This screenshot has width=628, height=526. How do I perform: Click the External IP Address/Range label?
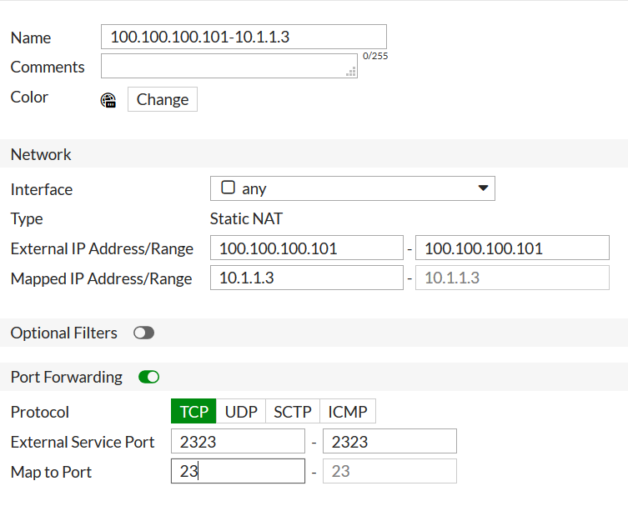point(102,248)
